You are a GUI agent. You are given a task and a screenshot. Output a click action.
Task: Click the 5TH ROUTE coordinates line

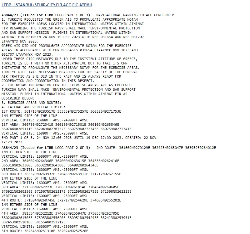point(45,231)
